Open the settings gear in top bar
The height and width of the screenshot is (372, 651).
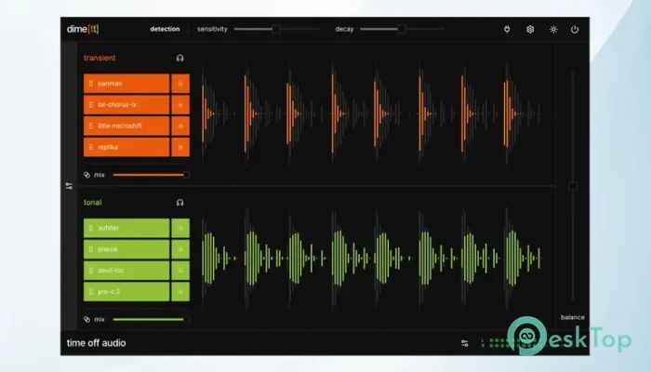[x=530, y=29]
